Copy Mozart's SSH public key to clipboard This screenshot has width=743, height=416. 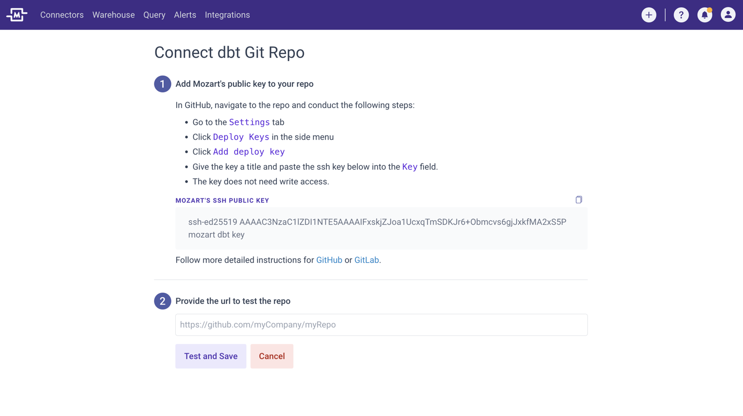578,200
